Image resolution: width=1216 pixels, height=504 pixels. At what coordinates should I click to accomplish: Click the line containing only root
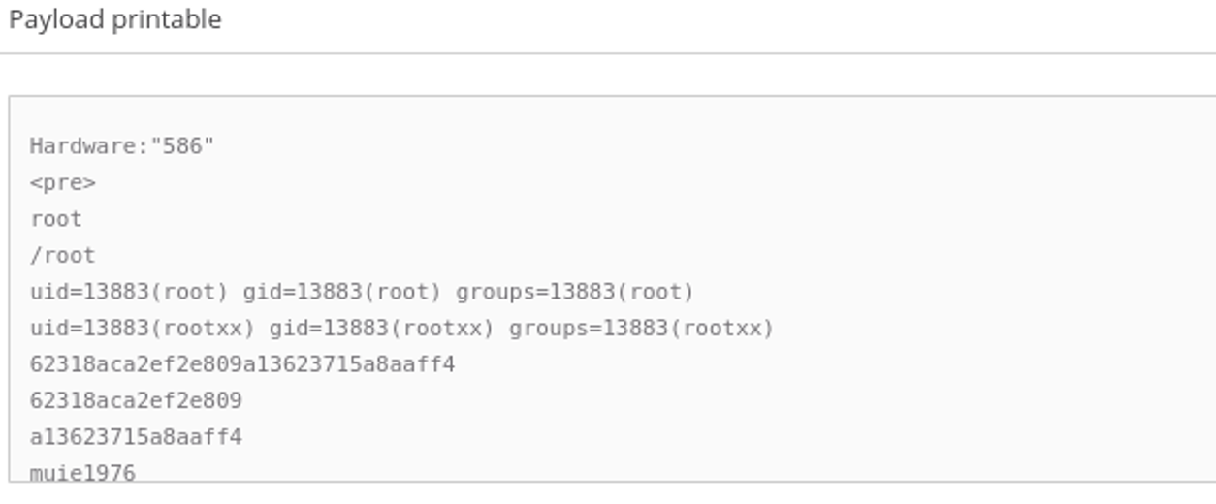(56, 219)
